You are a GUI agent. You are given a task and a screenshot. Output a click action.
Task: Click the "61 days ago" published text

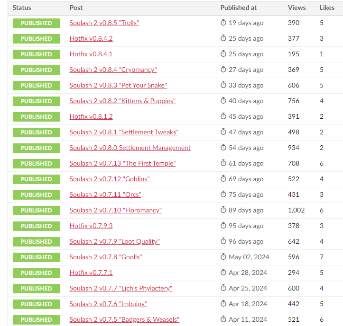pos(246,163)
